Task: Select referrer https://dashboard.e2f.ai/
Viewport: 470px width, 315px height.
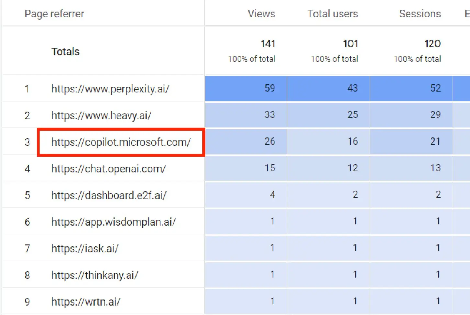Action: (x=109, y=195)
